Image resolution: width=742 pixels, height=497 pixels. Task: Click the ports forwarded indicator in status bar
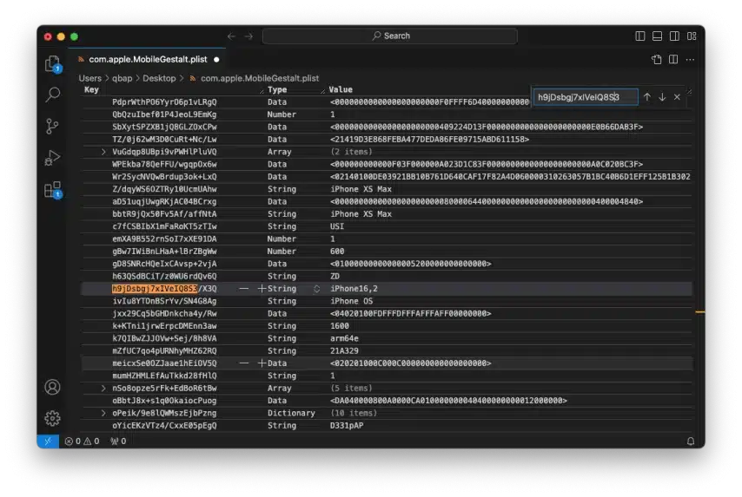tap(118, 441)
